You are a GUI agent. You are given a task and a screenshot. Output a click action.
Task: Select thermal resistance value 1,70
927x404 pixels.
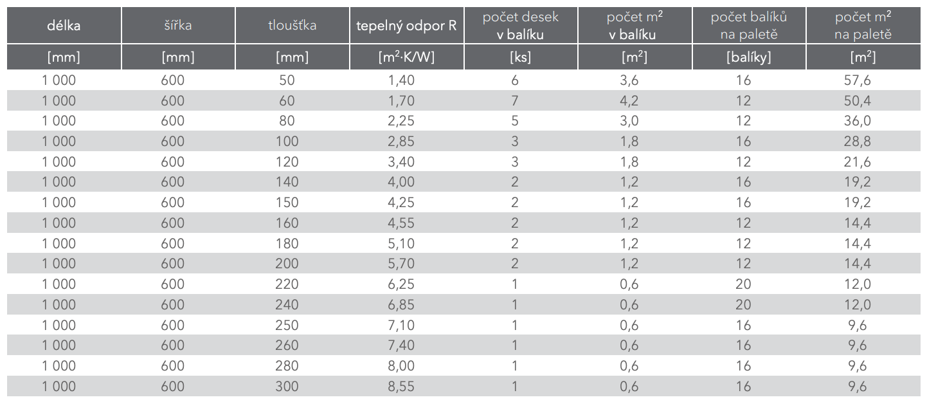[402, 101]
